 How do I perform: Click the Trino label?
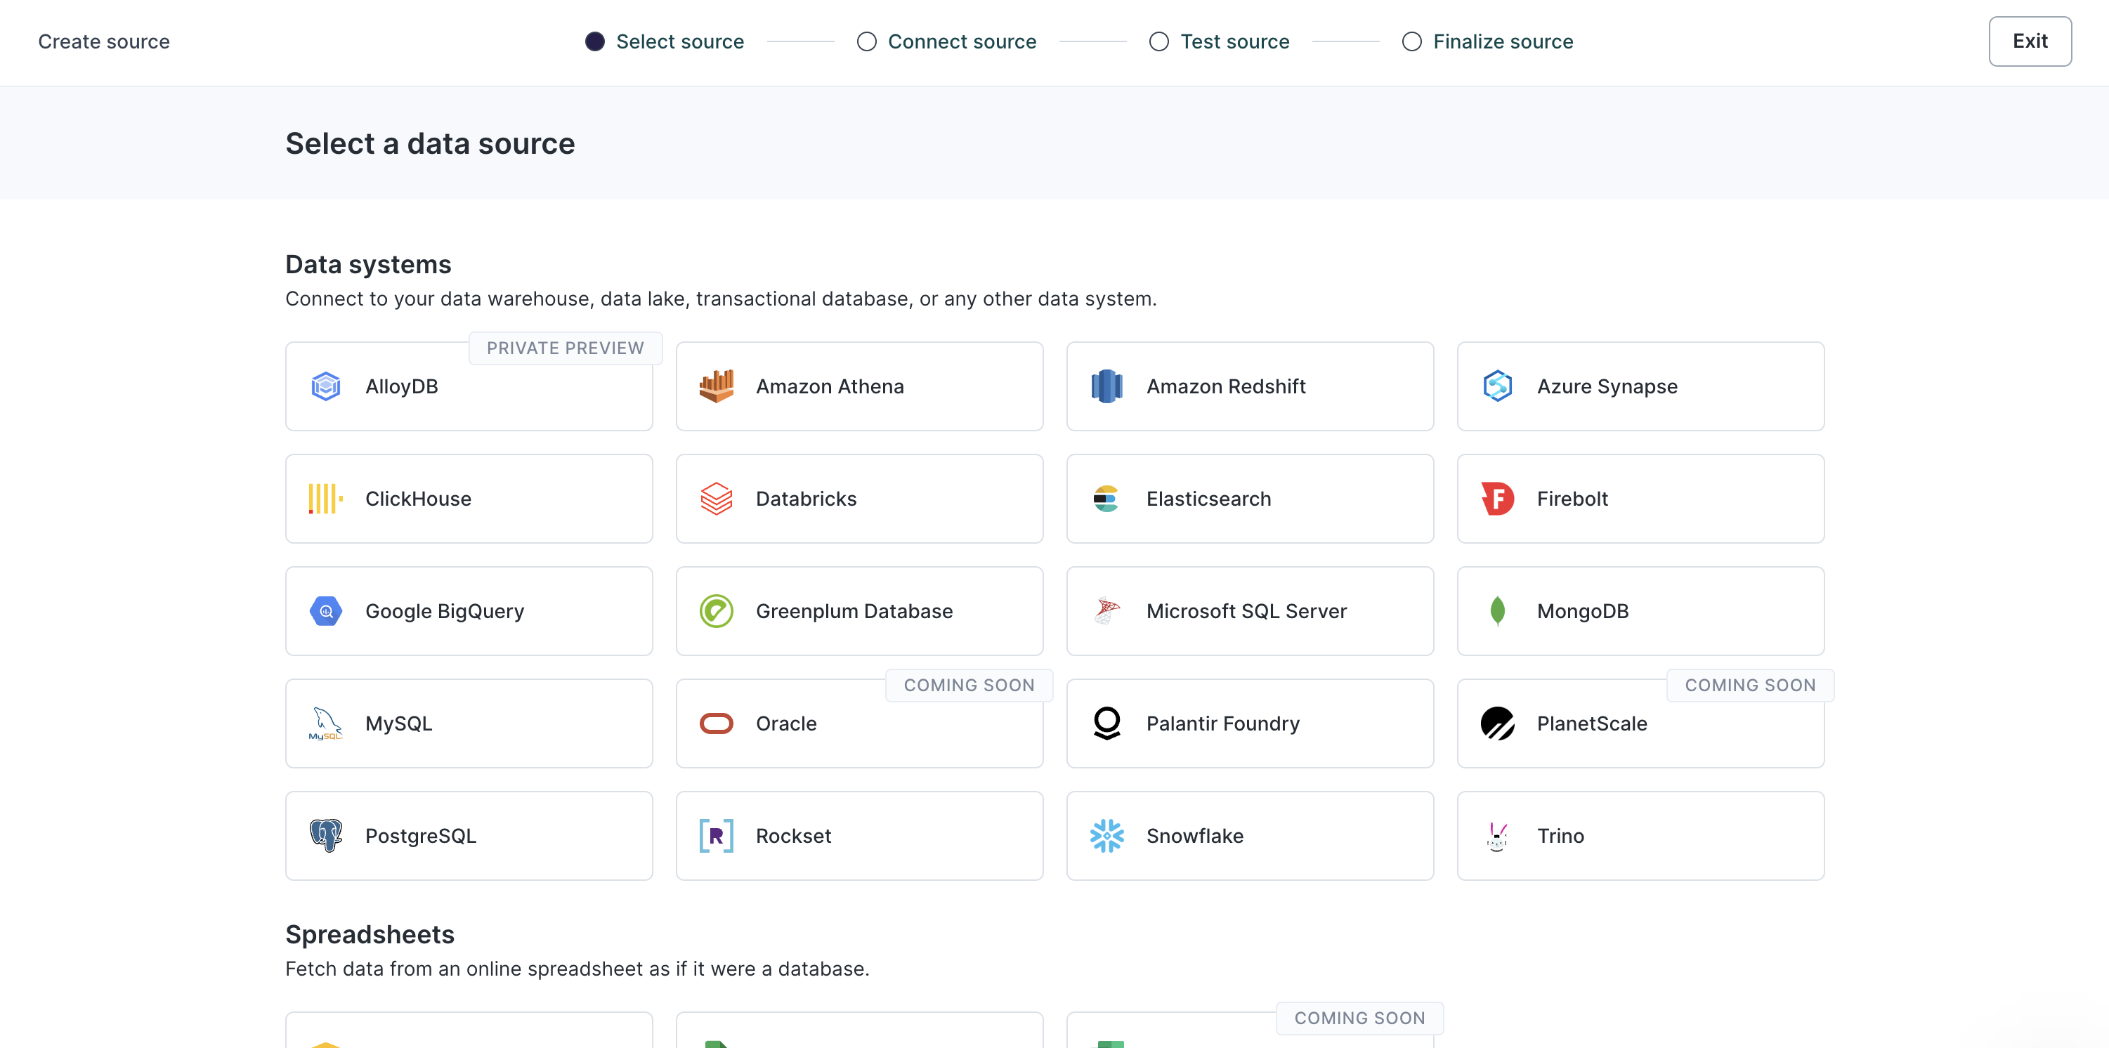(x=1560, y=836)
